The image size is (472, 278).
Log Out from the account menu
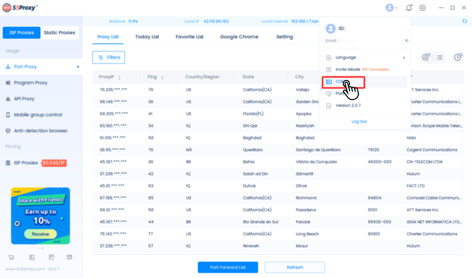tap(359, 121)
